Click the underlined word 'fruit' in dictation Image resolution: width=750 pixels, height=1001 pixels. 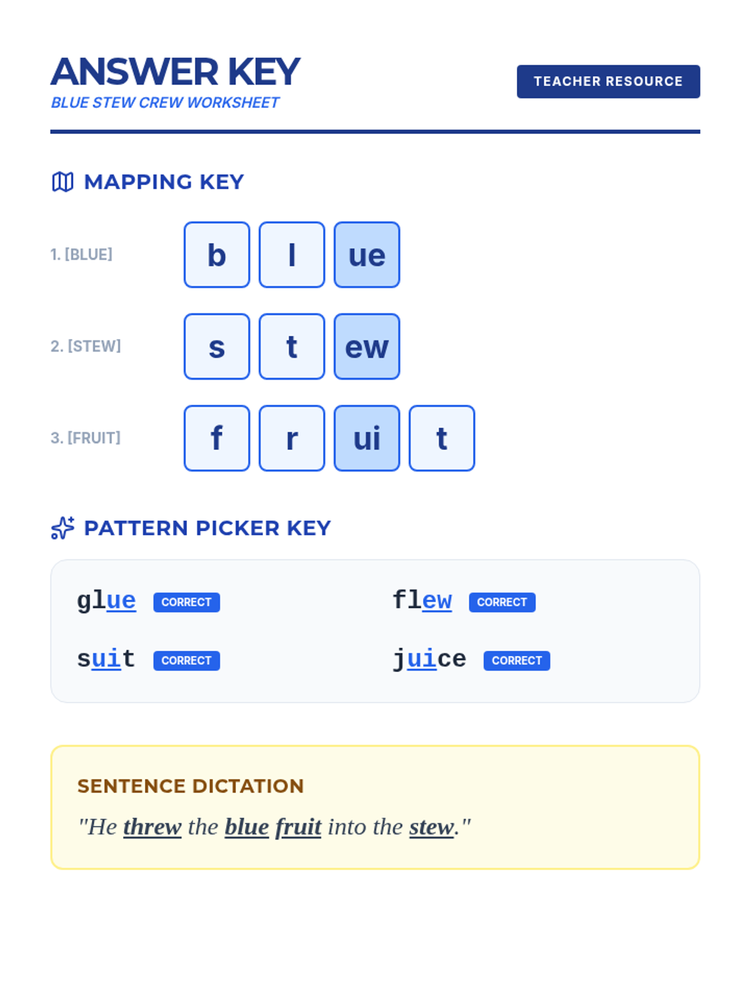point(298,826)
